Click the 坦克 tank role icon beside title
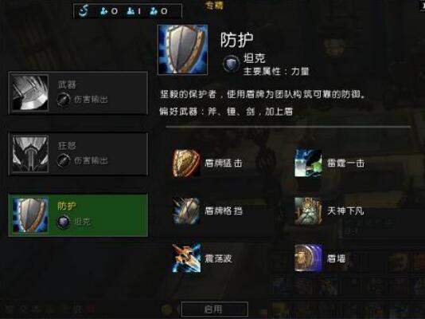This screenshot has height=319, width=425. point(231,64)
